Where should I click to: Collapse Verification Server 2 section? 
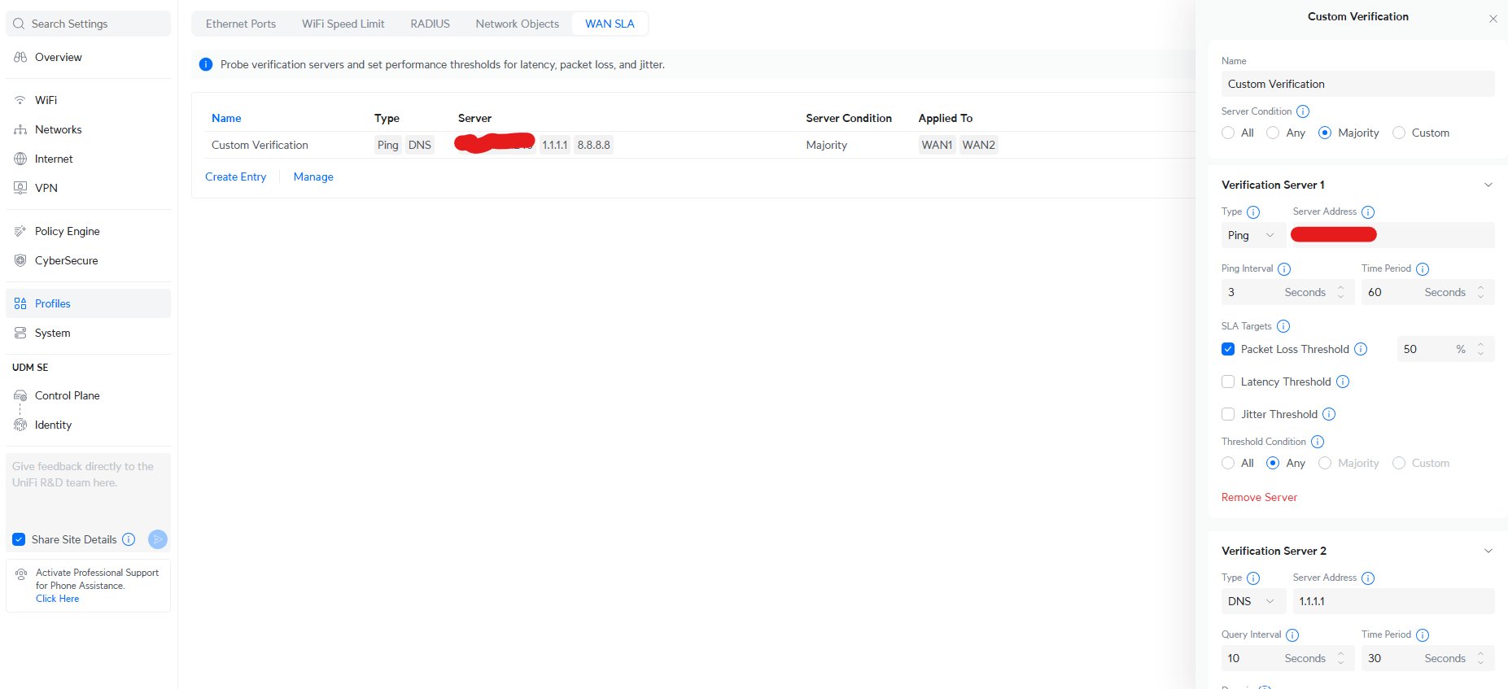pos(1488,551)
